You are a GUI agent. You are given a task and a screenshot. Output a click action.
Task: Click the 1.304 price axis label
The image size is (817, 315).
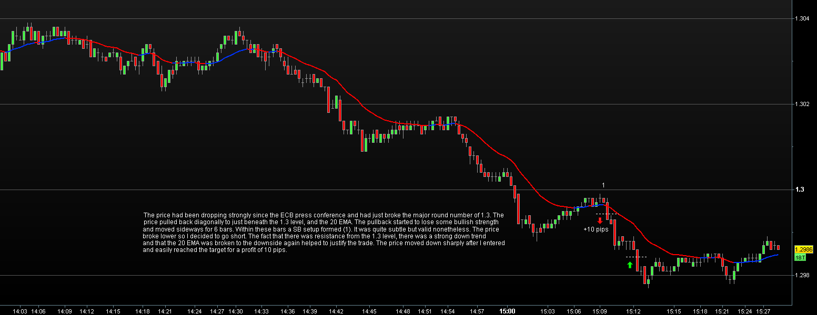coord(803,19)
